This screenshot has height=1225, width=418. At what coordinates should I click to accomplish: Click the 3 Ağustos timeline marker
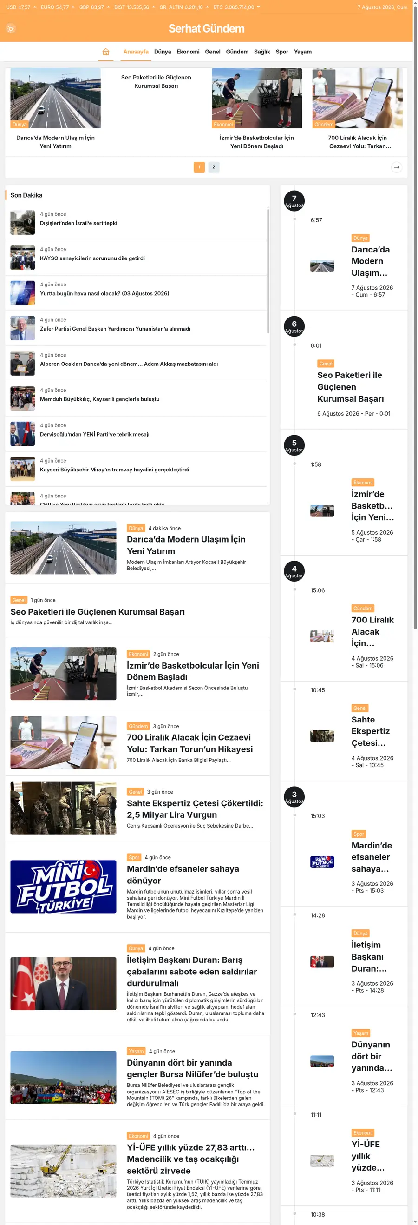click(294, 796)
